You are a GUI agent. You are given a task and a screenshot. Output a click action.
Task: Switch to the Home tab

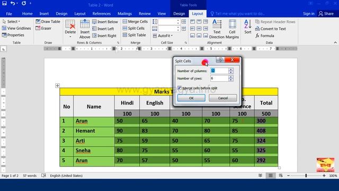(x=27, y=14)
